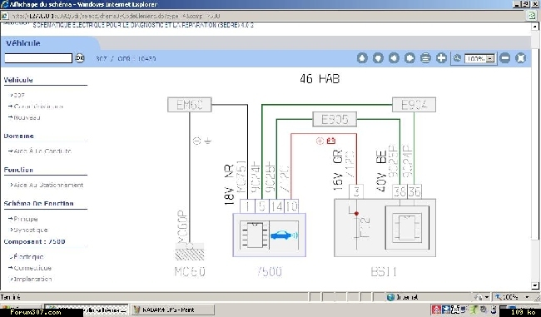Screen dimensions: 541x317
Task: Open the Aide Au Stationnement link
Action: tap(48, 186)
